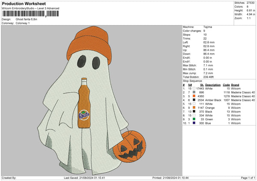
Task: Click the 'Brand' column header
Action: click(235, 85)
